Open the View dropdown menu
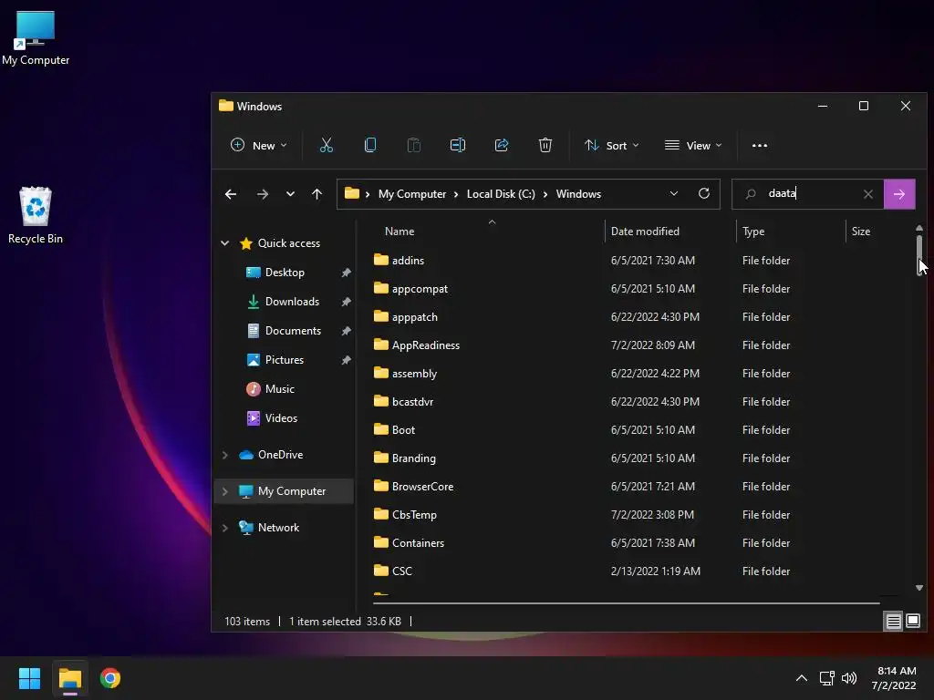The image size is (934, 700). 693,145
